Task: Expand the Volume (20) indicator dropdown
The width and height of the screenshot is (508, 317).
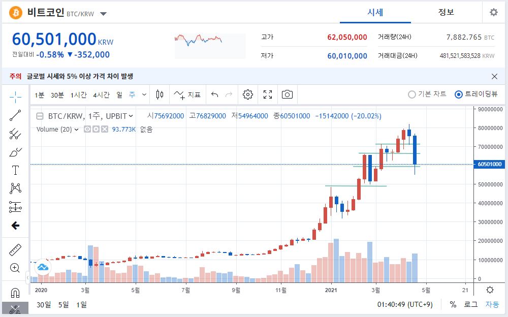Action: (75, 130)
